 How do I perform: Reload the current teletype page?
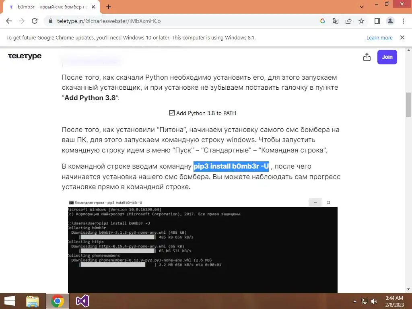35,21
